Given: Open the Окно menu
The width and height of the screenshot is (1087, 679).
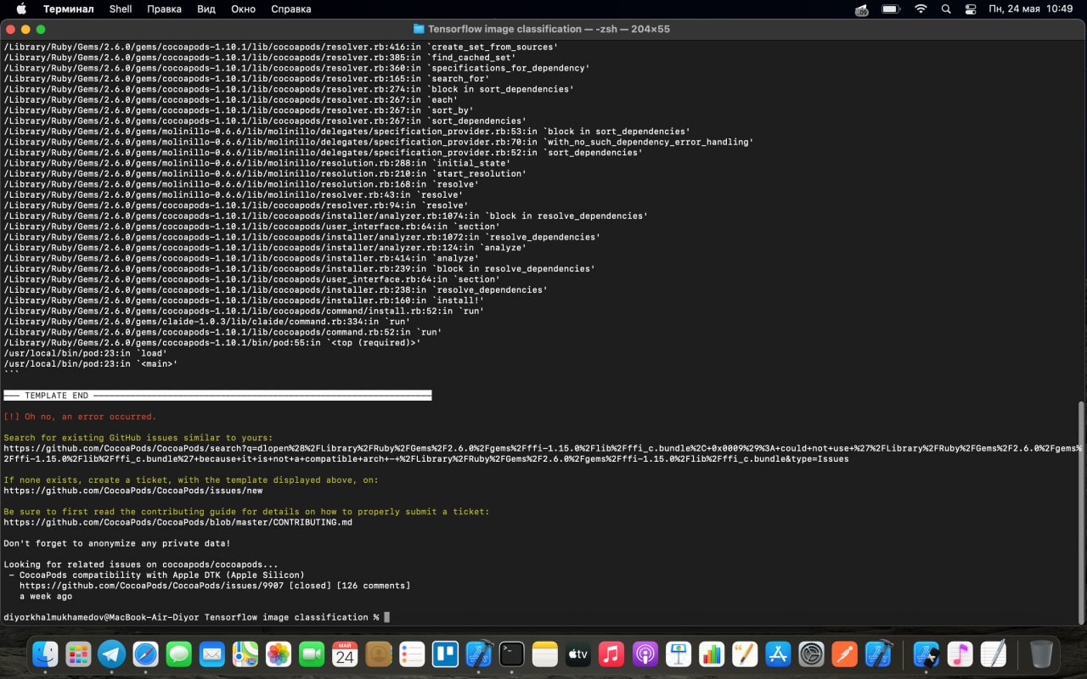Looking at the screenshot, I should [x=243, y=8].
